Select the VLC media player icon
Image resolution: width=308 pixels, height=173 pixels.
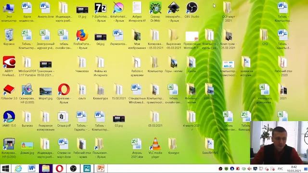[x=155, y=144]
